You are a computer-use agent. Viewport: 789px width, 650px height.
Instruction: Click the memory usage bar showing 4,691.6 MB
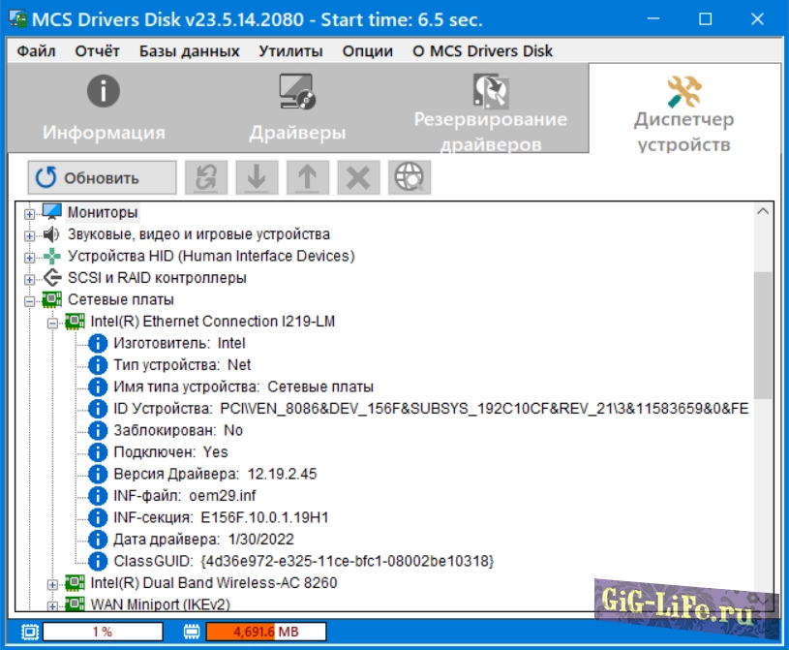point(264,632)
